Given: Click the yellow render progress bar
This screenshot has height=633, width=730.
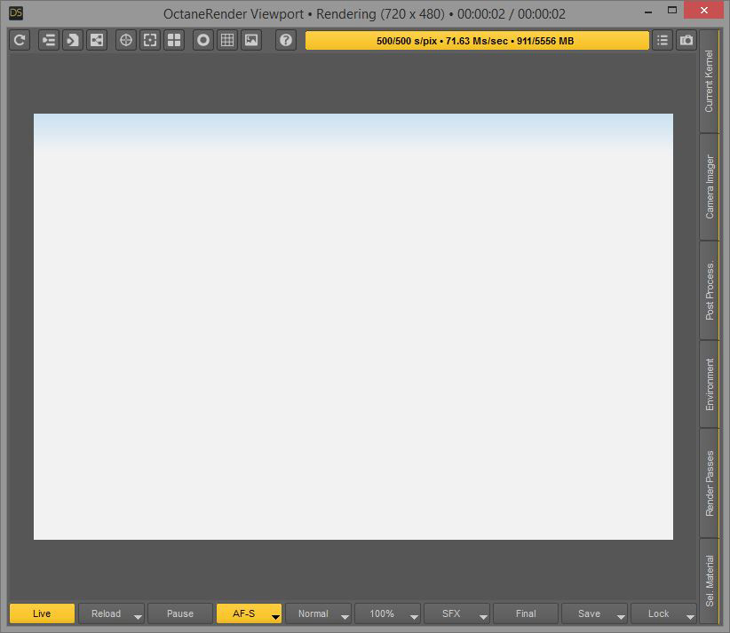Looking at the screenshot, I should 477,41.
